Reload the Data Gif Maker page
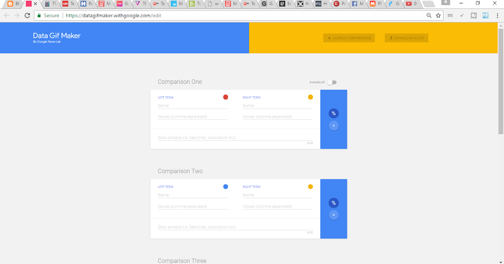This screenshot has height=264, width=504. pyautogui.click(x=27, y=16)
